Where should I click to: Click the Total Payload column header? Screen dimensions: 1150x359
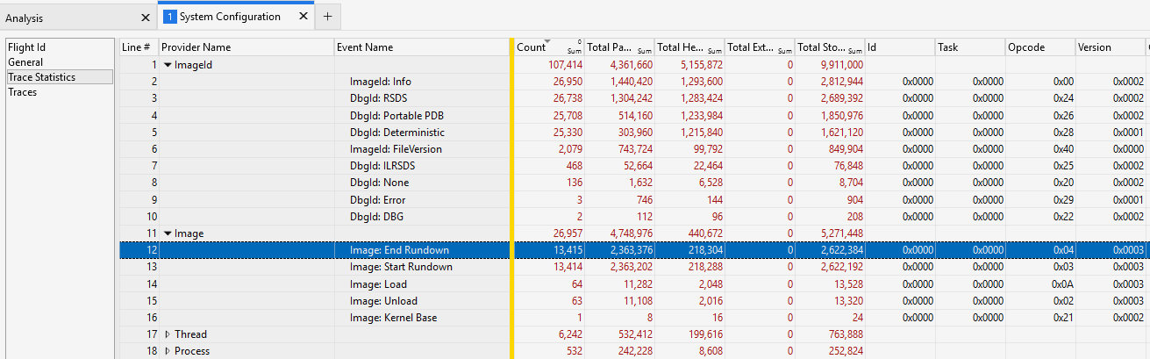click(x=618, y=47)
